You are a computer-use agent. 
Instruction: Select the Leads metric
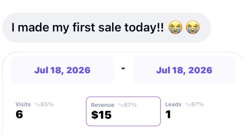184,110
